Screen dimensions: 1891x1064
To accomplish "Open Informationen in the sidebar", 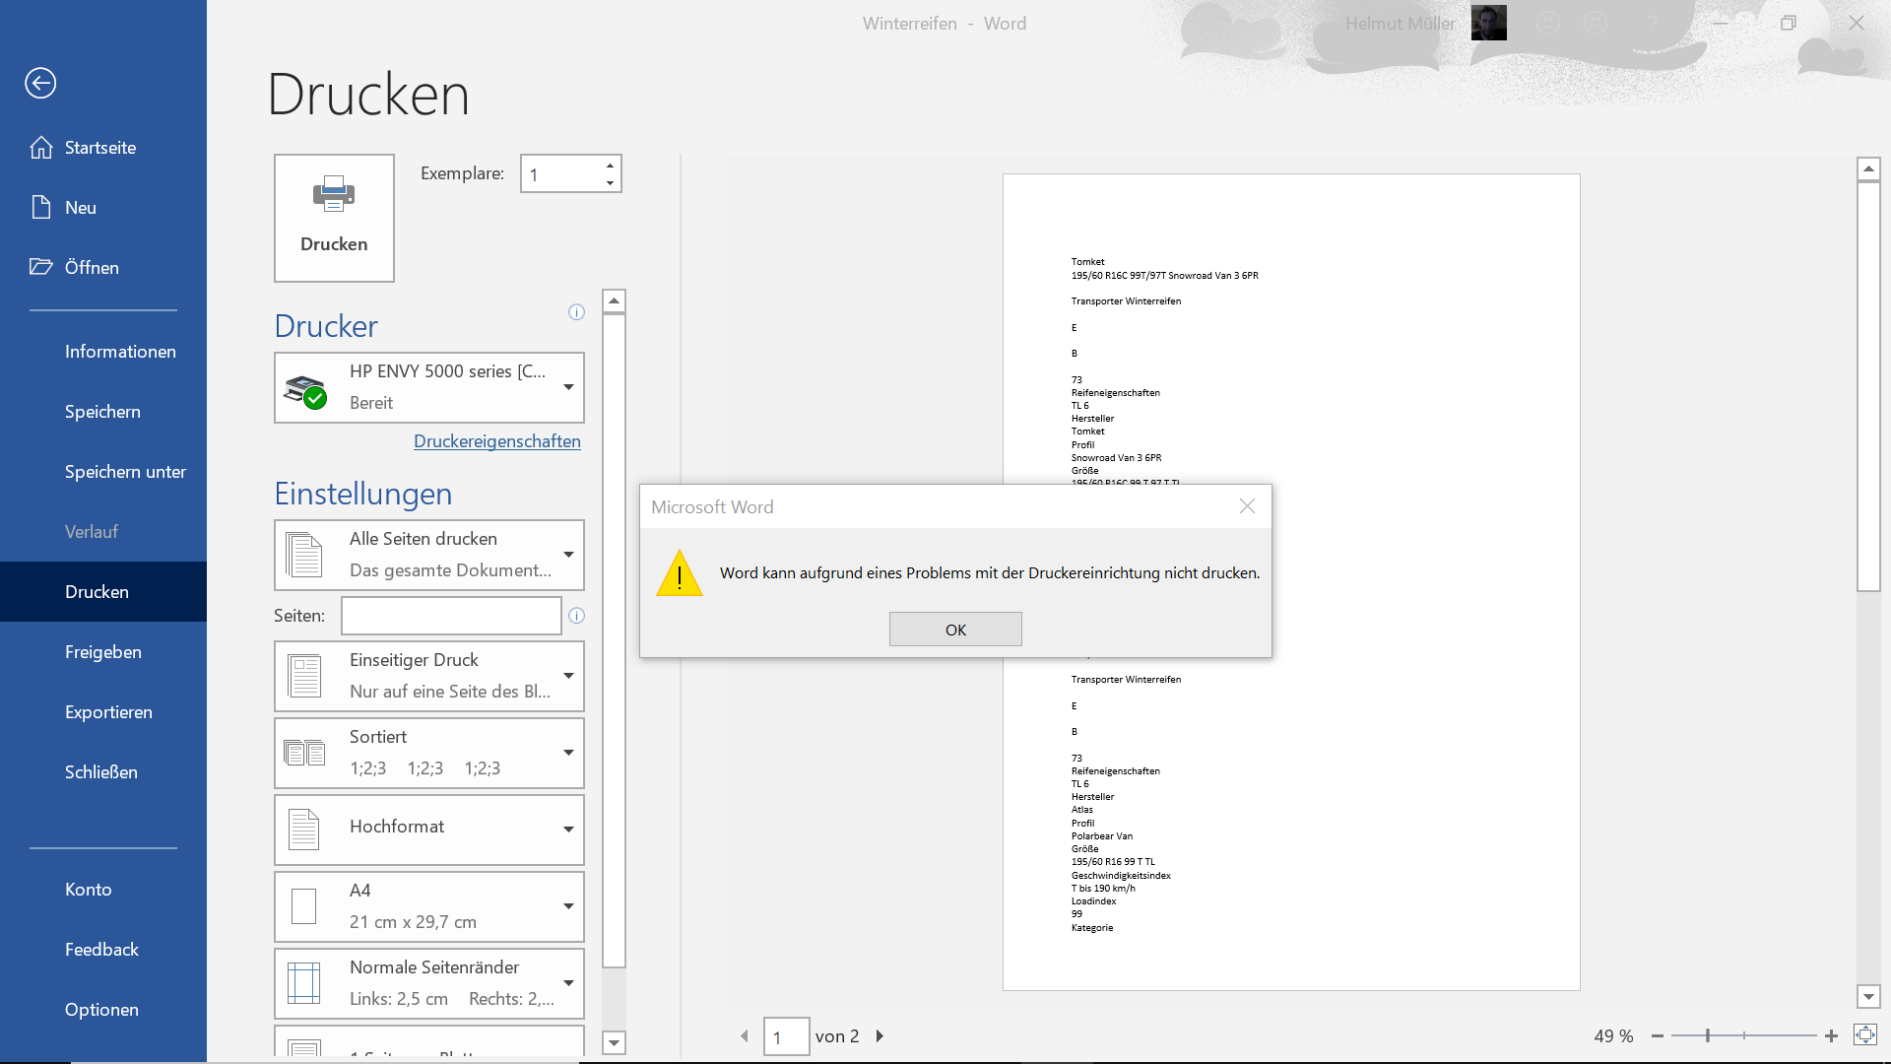I will click(120, 352).
